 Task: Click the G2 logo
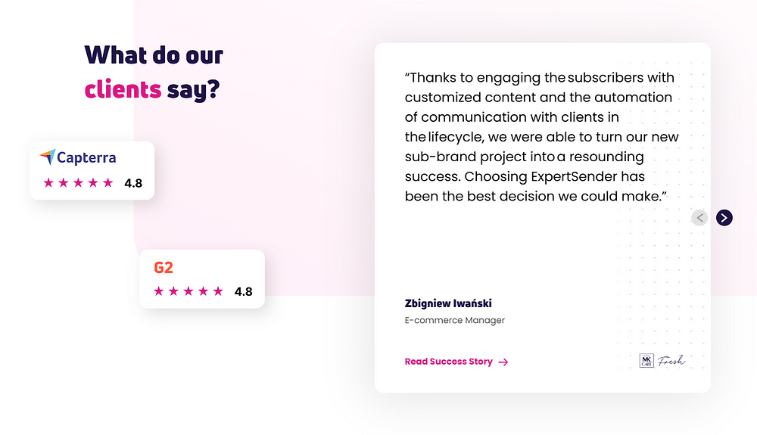(x=164, y=267)
